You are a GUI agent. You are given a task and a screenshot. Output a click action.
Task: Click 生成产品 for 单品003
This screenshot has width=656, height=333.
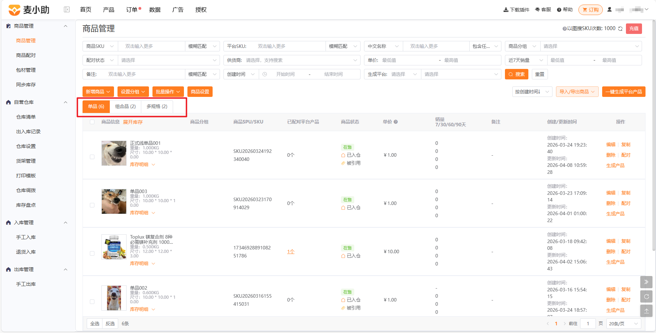point(615,214)
